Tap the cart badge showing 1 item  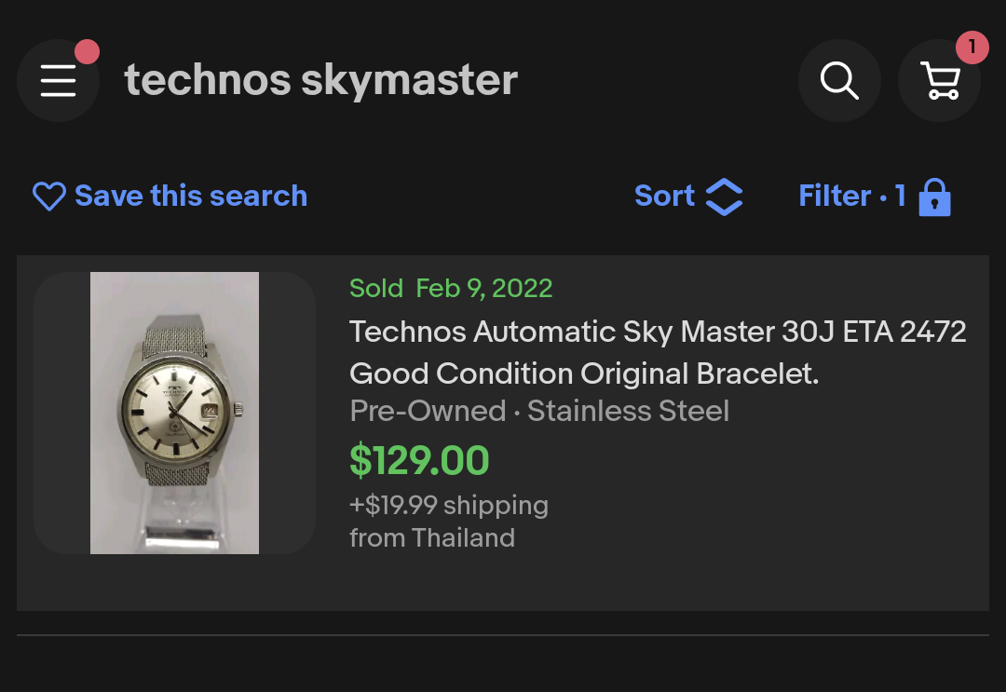(x=972, y=47)
